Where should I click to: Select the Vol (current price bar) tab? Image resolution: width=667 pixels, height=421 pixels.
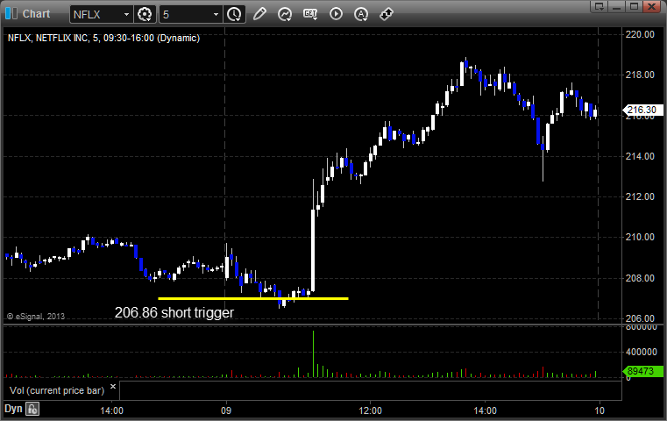tap(57, 390)
